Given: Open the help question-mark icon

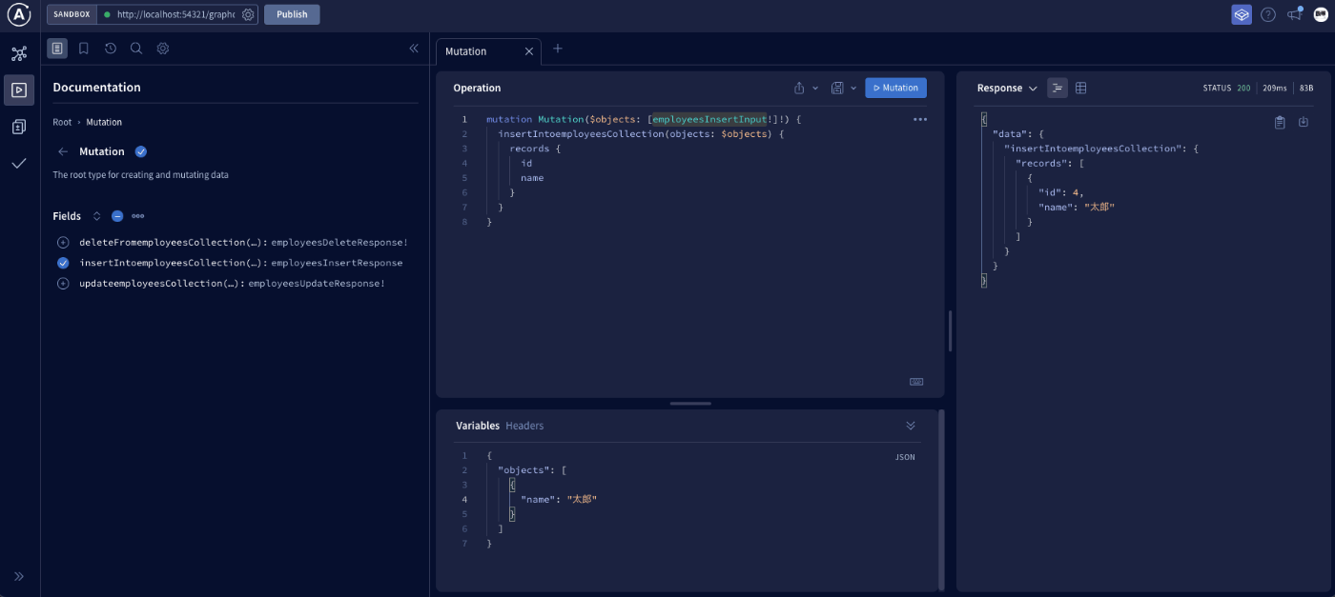Looking at the screenshot, I should click(x=1268, y=14).
